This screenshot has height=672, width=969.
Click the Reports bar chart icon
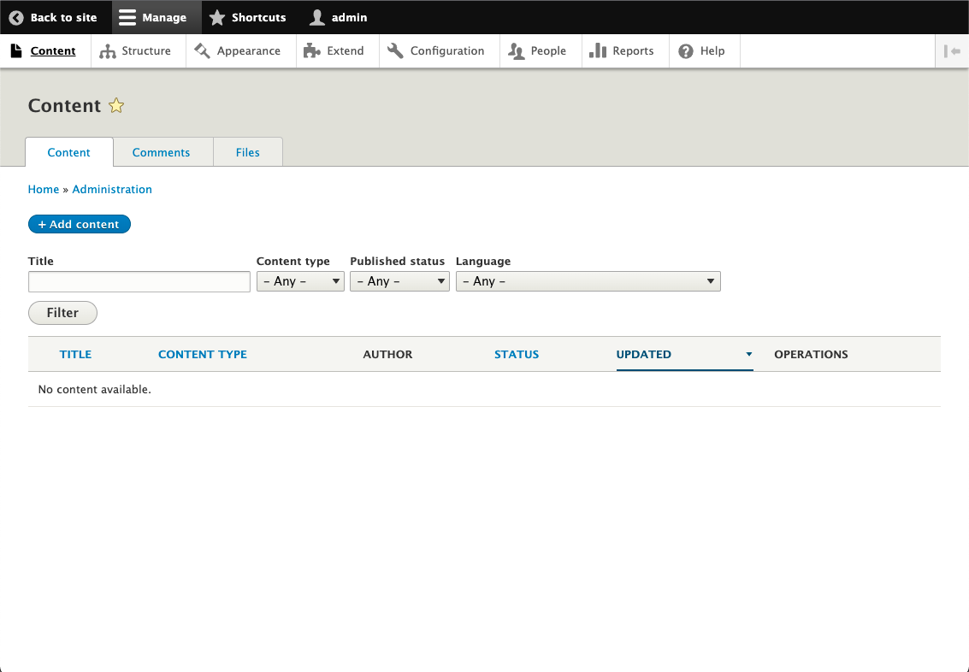click(x=598, y=50)
